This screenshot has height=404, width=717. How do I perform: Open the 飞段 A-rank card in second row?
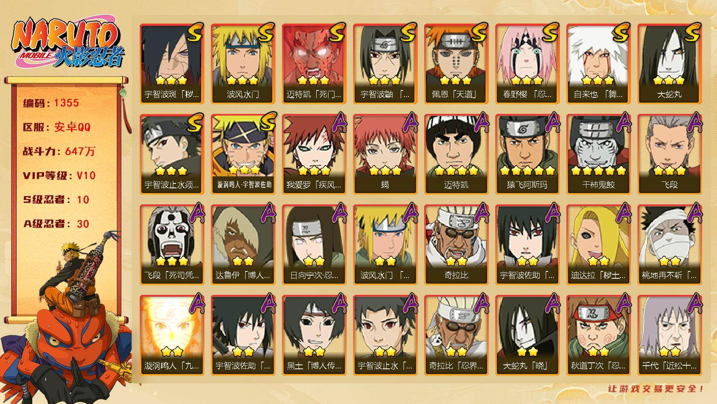point(669,154)
